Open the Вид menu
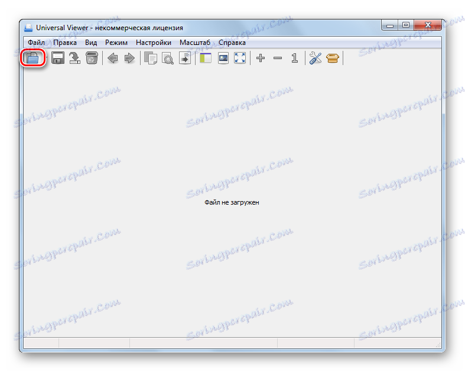Viewport: 465px width, 372px height. [91, 43]
